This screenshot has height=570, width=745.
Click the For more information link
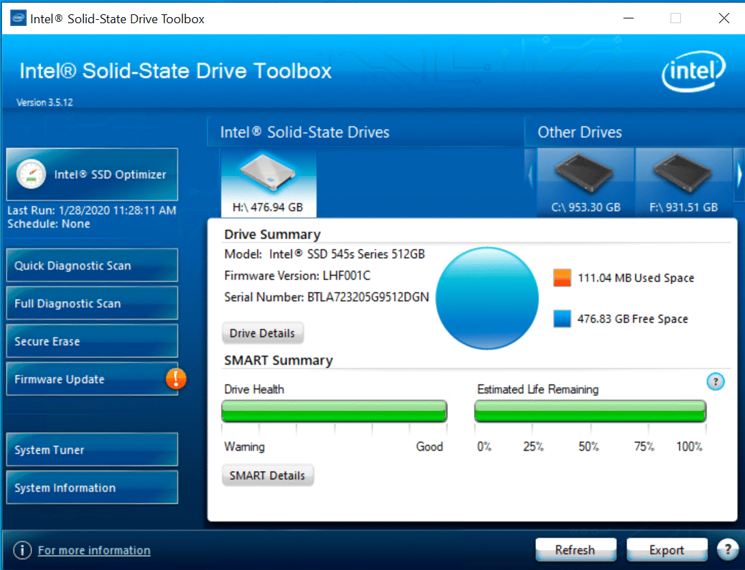[94, 550]
